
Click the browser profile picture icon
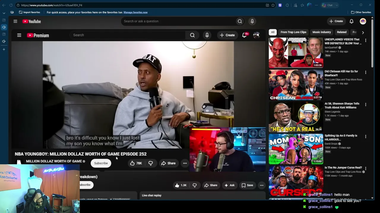pyautogui.click(x=309, y=5)
